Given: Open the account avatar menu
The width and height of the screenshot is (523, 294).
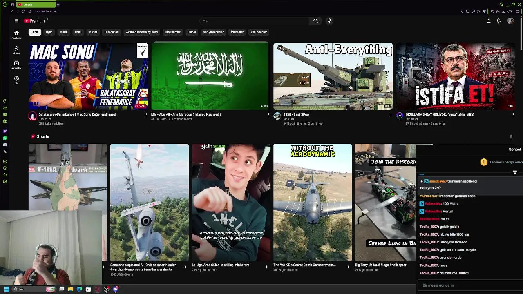Looking at the screenshot, I should (x=510, y=21).
